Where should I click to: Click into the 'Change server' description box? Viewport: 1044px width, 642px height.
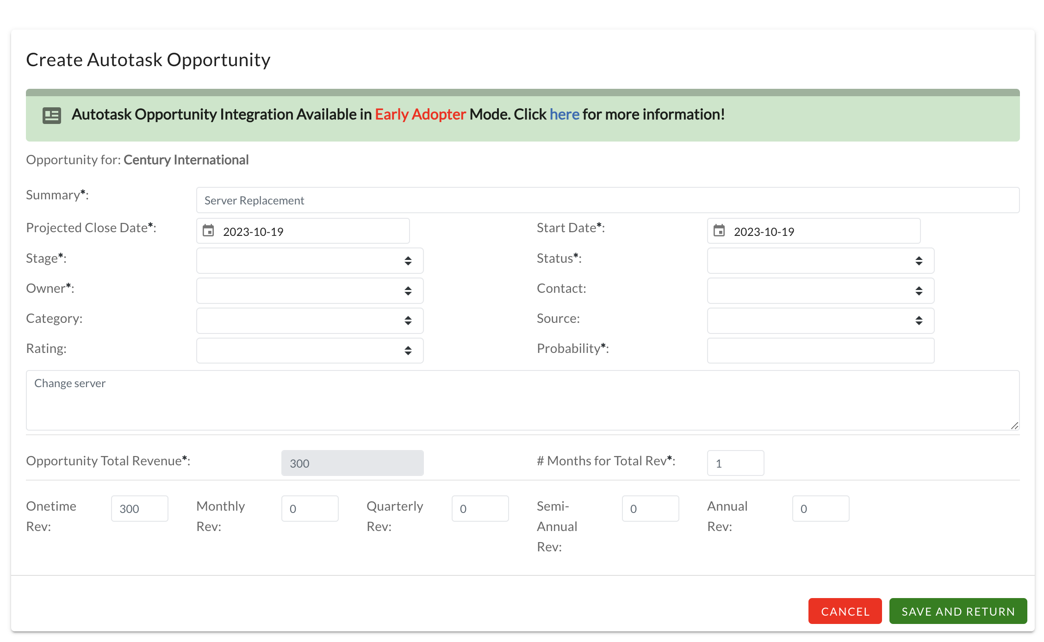522,401
